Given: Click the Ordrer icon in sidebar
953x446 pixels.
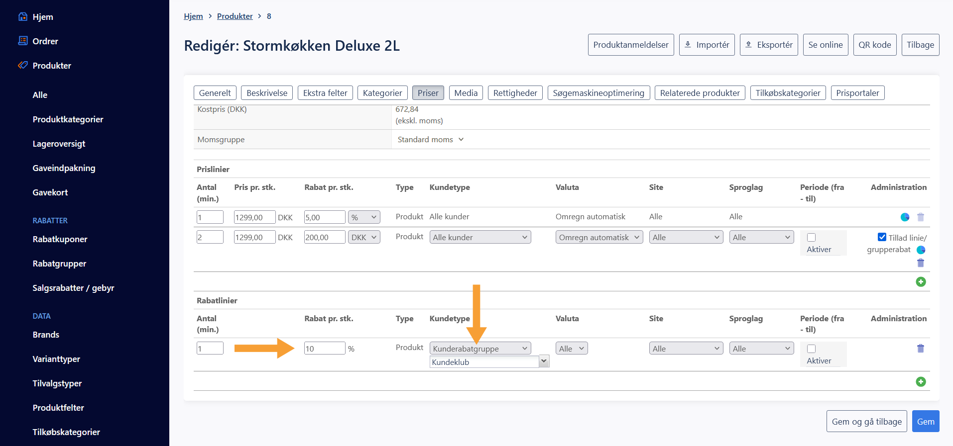Looking at the screenshot, I should pos(23,41).
